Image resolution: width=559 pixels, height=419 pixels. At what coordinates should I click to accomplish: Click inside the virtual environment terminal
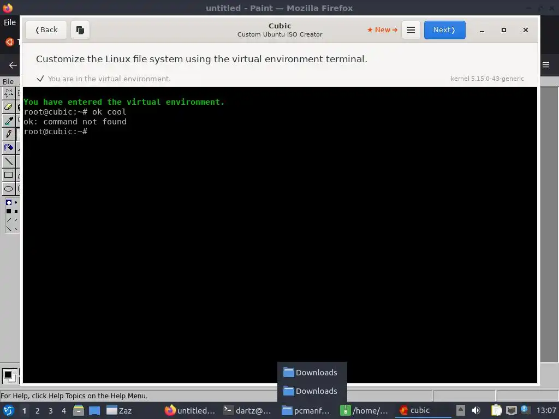click(280, 235)
